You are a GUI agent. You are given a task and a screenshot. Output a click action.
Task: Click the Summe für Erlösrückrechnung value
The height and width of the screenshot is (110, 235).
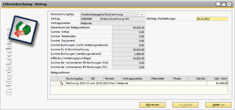point(129,50)
